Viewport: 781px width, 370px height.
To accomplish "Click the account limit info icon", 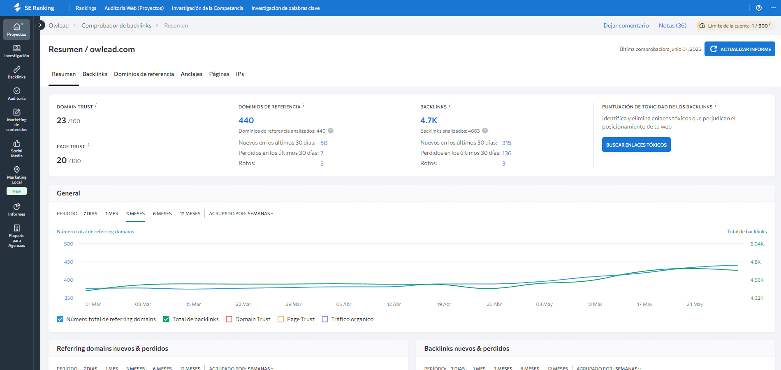I will pyautogui.click(x=770, y=24).
